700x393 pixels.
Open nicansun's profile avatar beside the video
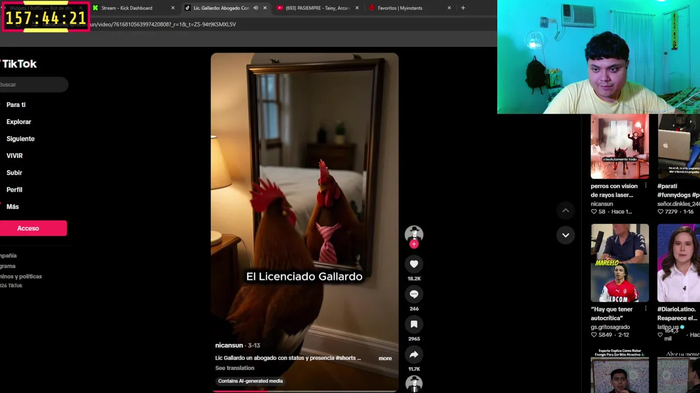tap(414, 234)
